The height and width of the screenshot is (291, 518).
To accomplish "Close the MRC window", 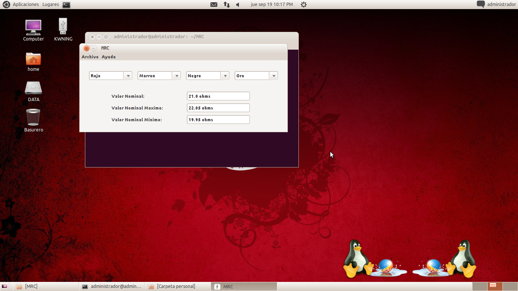I will (x=86, y=48).
